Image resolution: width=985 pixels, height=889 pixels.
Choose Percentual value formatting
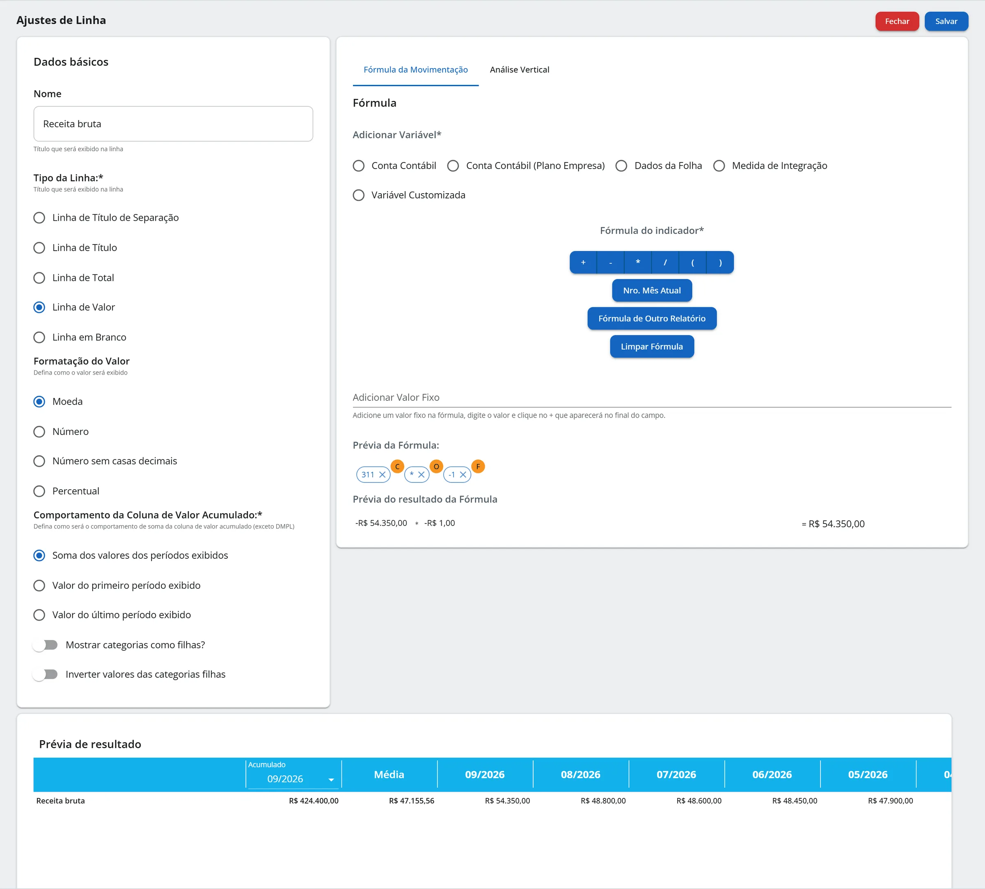click(39, 491)
